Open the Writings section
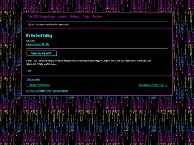Viewport: 194px width, 145px height. coord(75,16)
